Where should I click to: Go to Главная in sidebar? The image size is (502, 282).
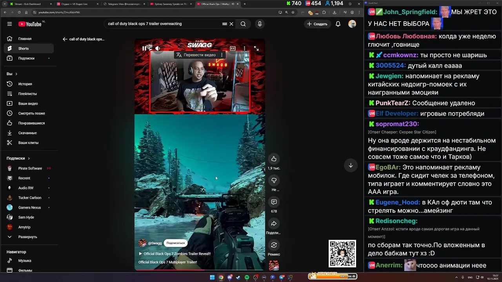pyautogui.click(x=29, y=39)
